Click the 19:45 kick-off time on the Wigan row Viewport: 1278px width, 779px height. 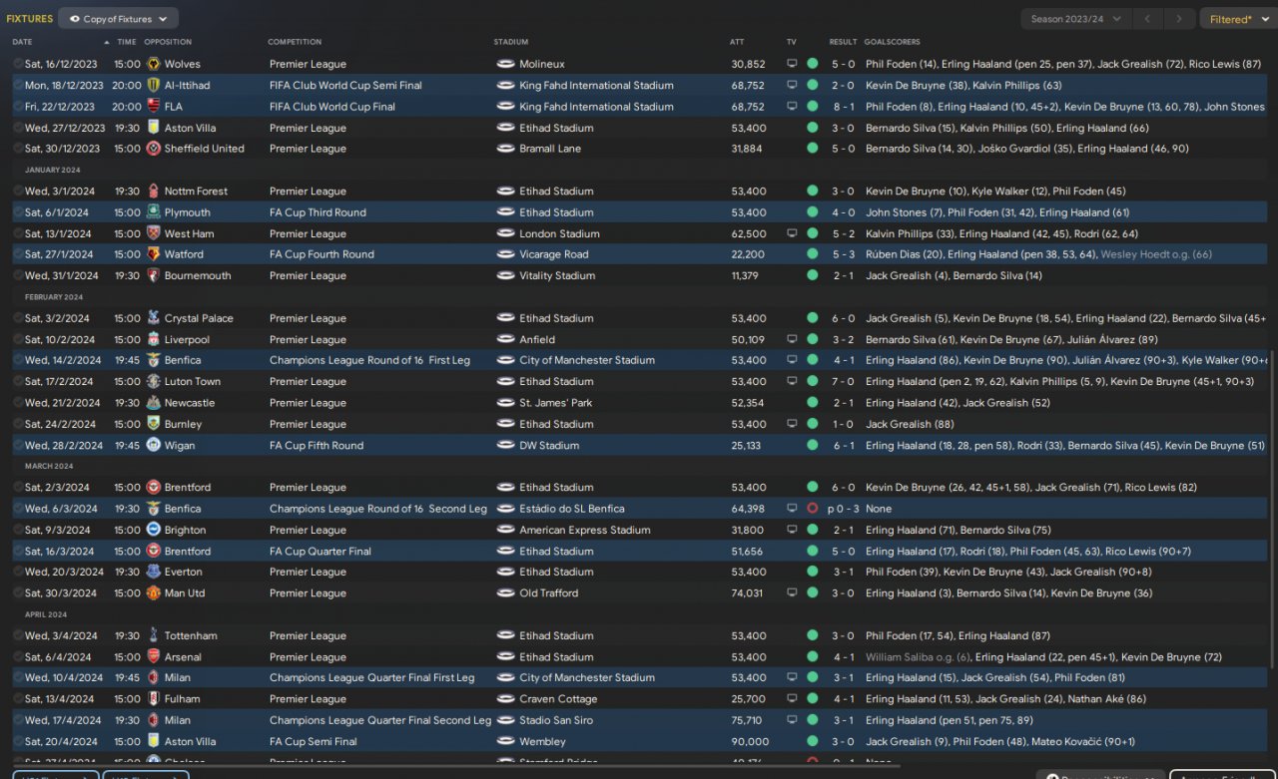click(127, 446)
